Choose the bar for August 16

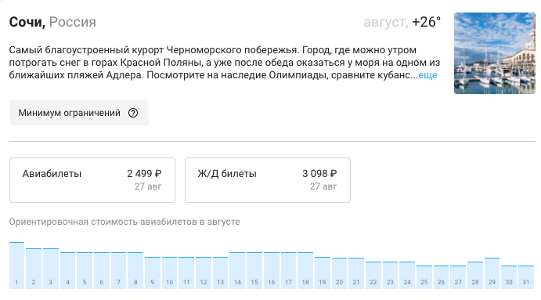272,270
